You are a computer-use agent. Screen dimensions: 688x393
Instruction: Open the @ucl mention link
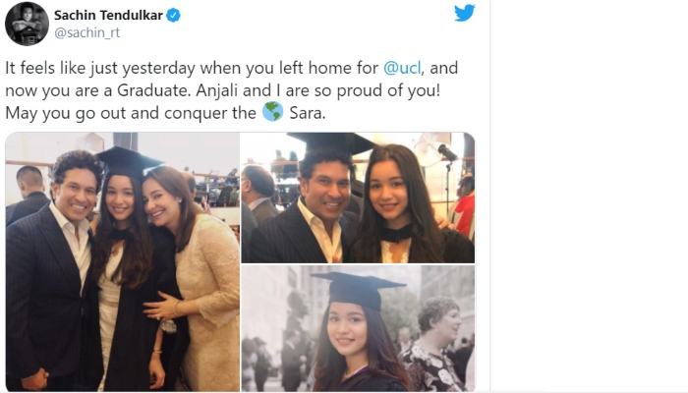tap(403, 69)
